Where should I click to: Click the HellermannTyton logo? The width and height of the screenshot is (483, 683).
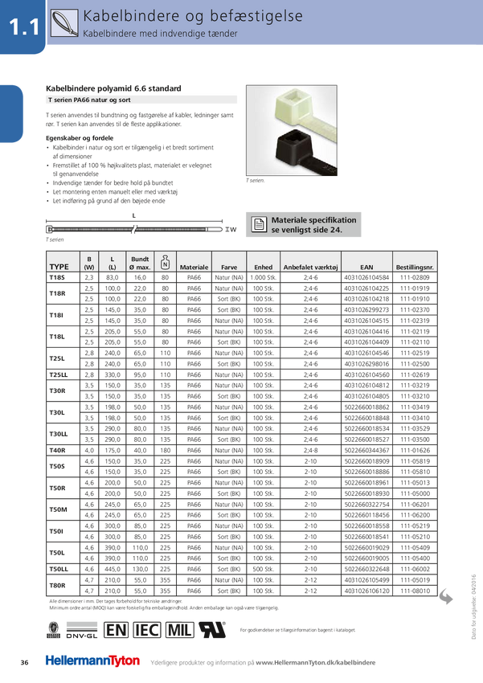click(x=92, y=661)
